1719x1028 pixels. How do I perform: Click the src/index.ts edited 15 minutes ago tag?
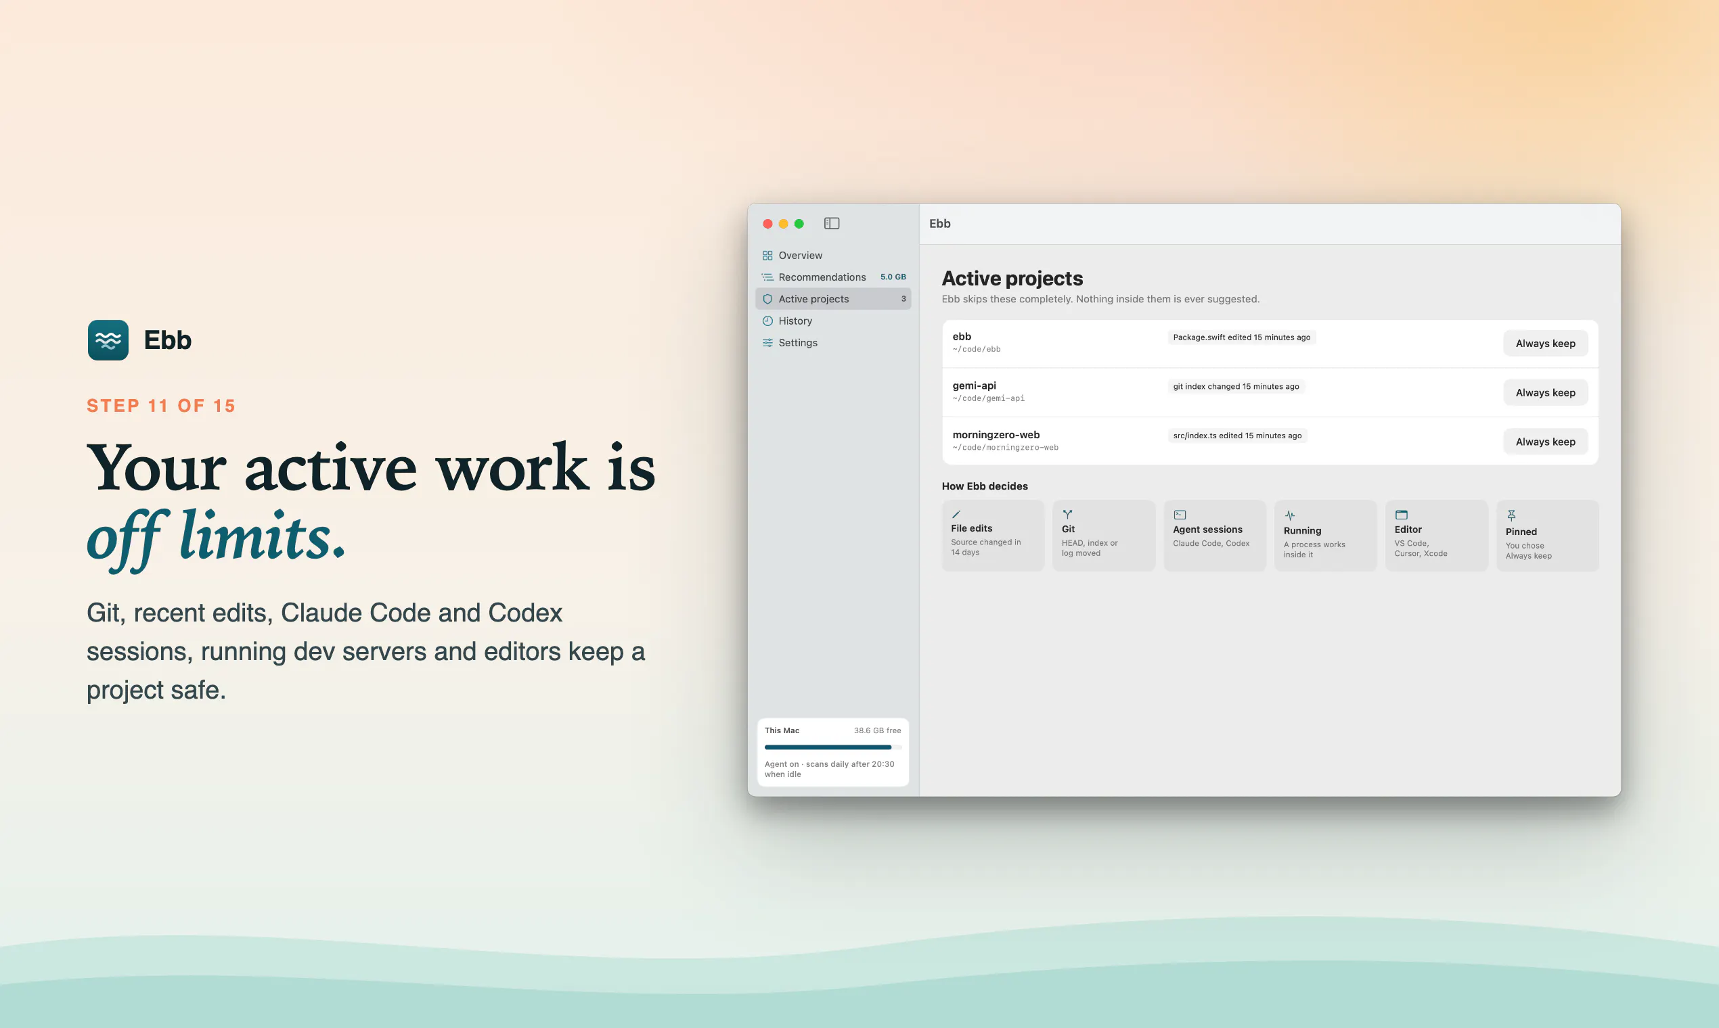[1237, 436]
